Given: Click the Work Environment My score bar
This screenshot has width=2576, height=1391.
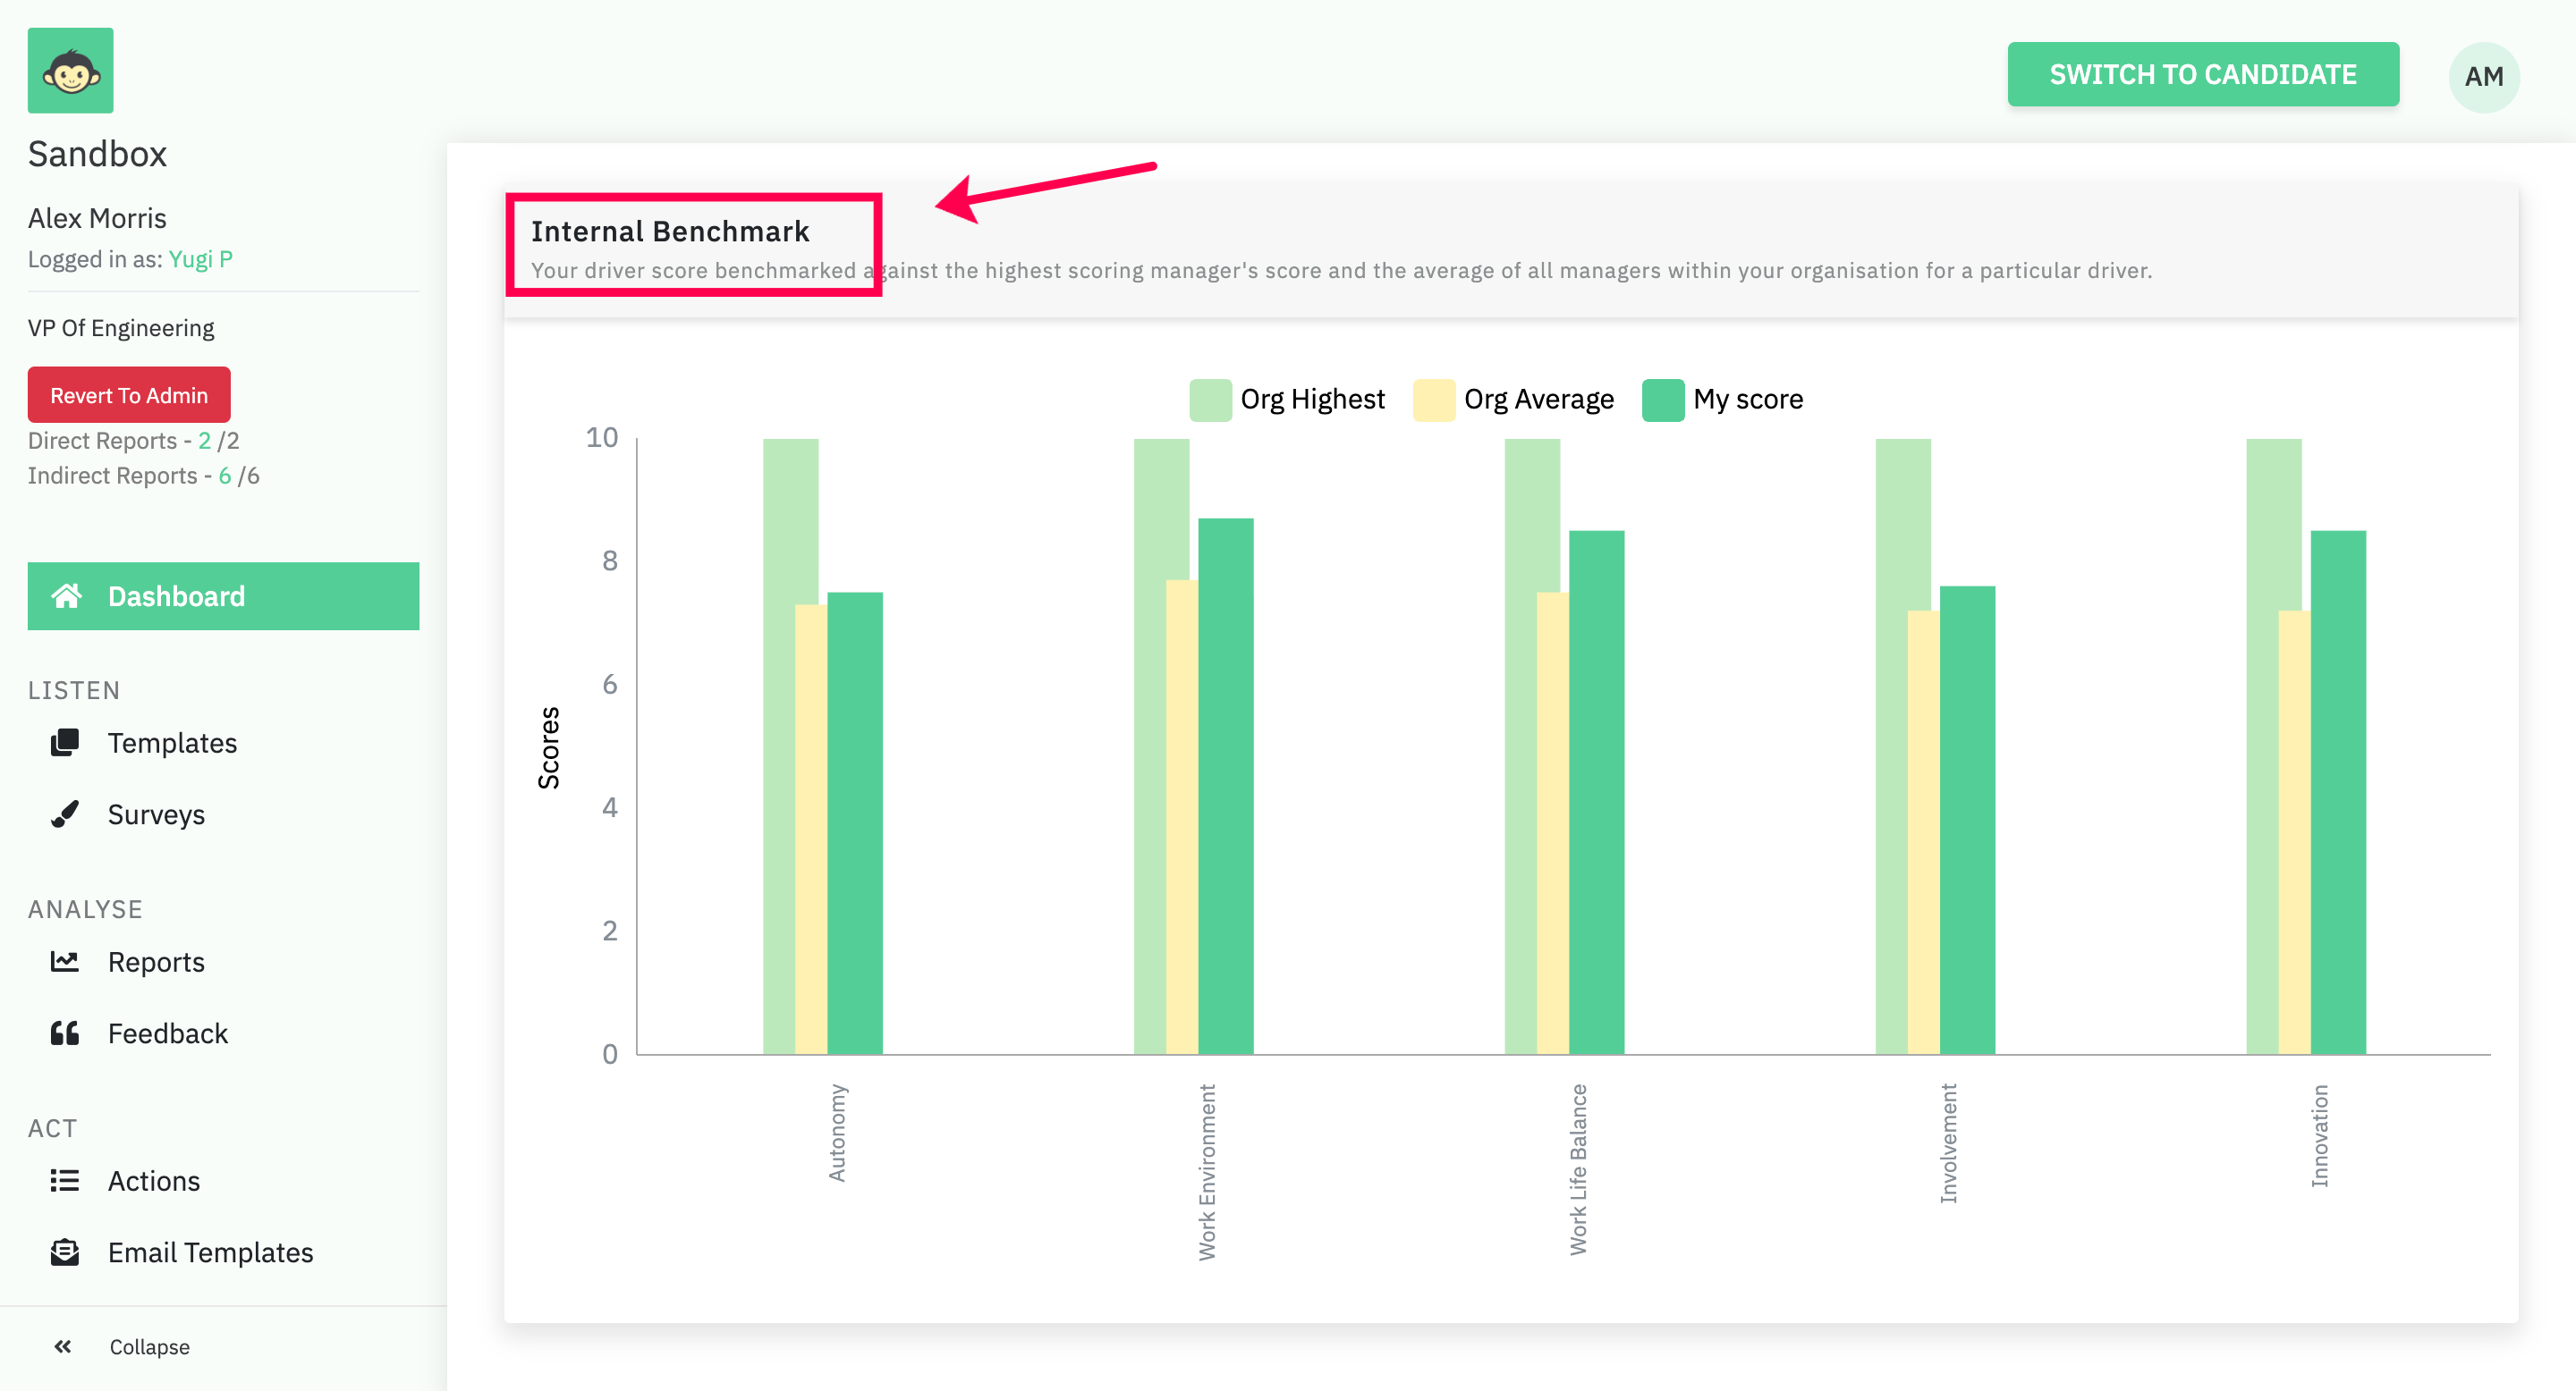Looking at the screenshot, I should [x=1226, y=786].
